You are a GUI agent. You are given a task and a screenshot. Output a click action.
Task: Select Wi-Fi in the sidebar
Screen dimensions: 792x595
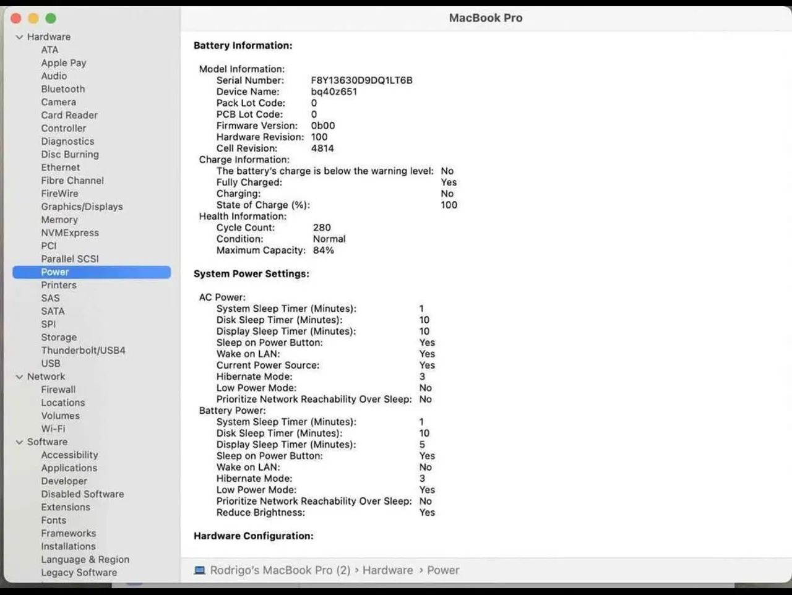[53, 429]
